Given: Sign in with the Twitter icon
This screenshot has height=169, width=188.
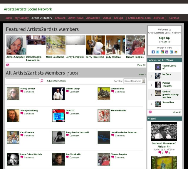Looking at the screenshot, I should [x=158, y=52].
